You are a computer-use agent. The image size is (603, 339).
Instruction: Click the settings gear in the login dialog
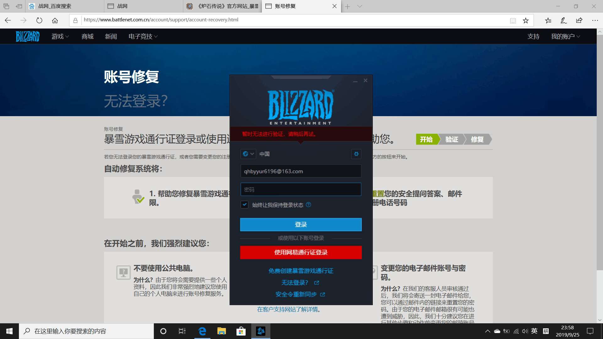(356, 154)
